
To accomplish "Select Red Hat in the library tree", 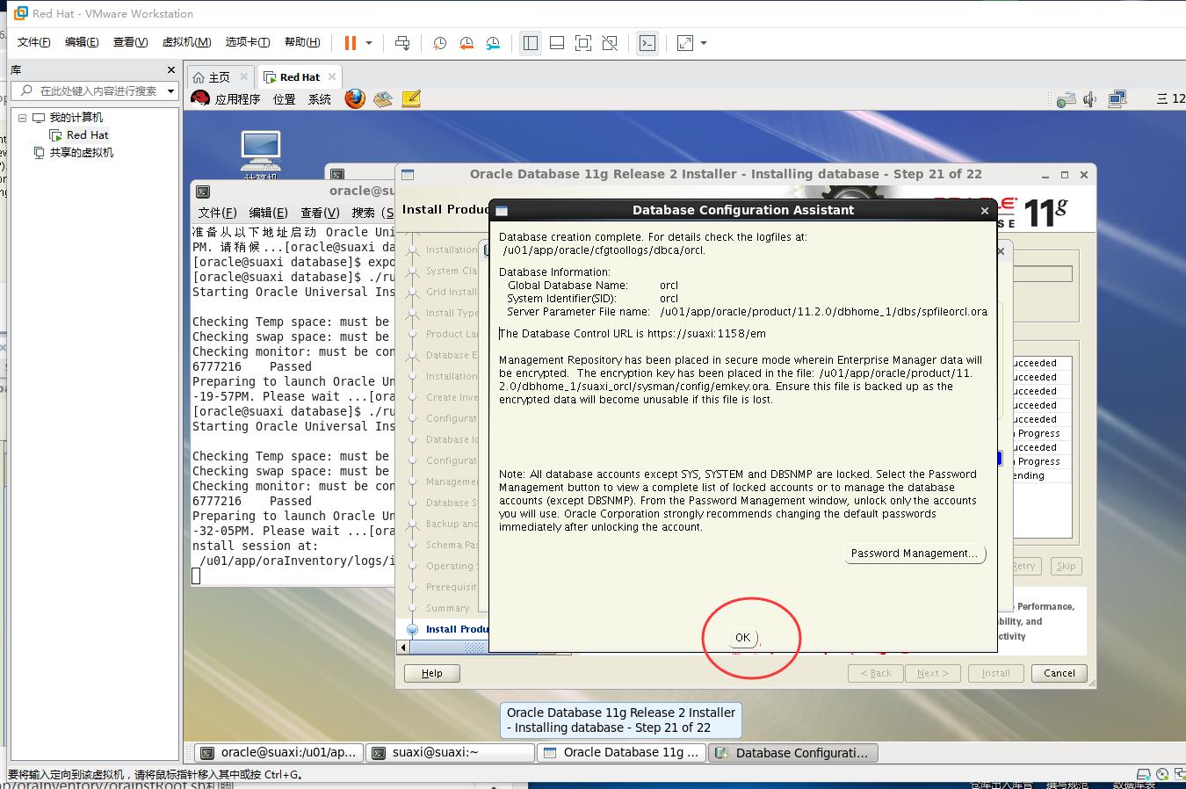I will [x=87, y=135].
